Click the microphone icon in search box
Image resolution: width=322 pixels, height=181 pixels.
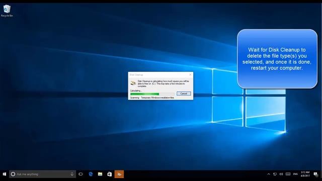pyautogui.click(x=72, y=174)
